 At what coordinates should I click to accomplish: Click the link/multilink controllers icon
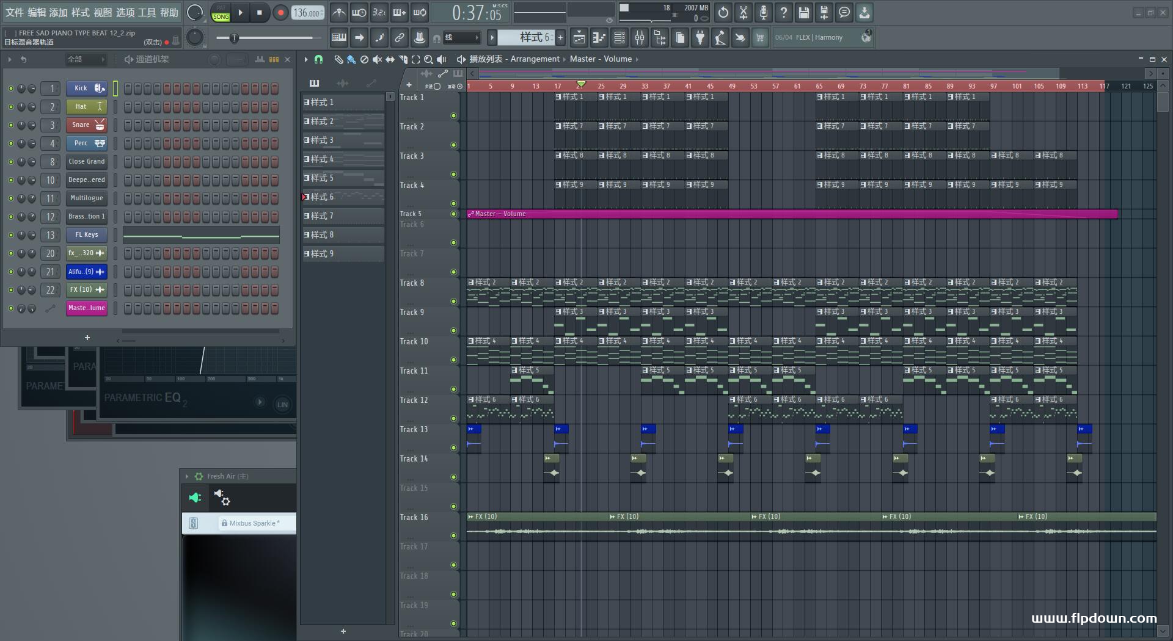(400, 38)
